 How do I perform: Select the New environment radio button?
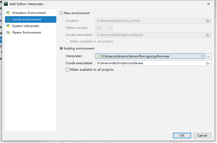pyautogui.click(x=61, y=13)
